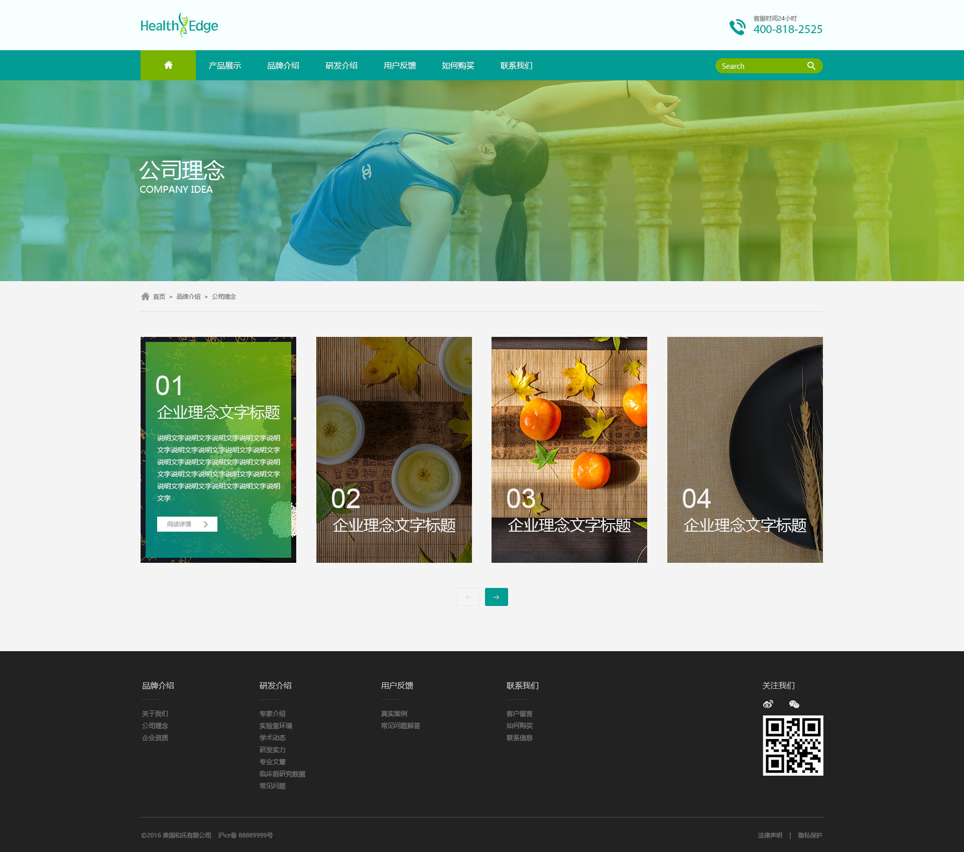Viewport: 964px width, 852px height.
Task: Open the Weibo social icon
Action: click(768, 704)
